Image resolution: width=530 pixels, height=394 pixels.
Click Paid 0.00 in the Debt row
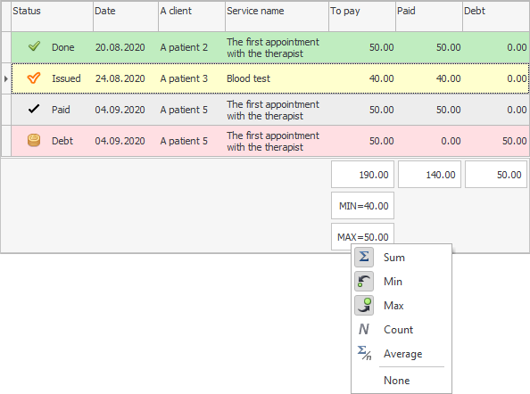pos(451,141)
